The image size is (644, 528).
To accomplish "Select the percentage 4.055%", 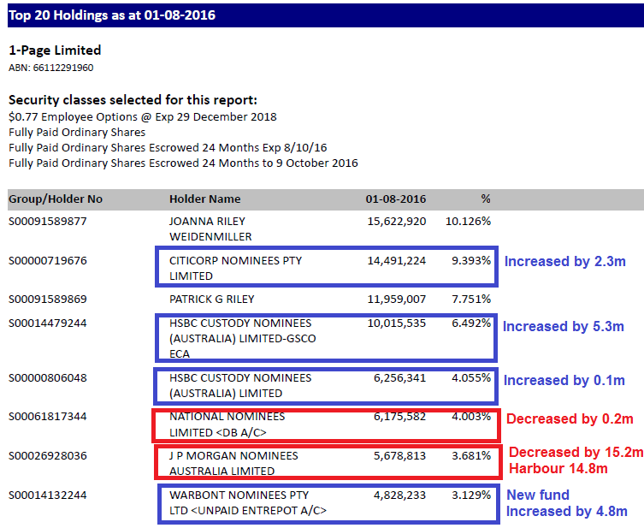I will pos(471,378).
